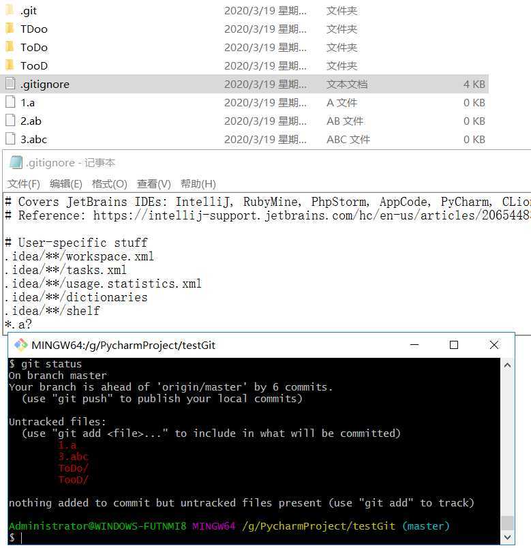The width and height of the screenshot is (531, 548).
Task: Click the 4 KB size of .gitignore
Action: pyautogui.click(x=474, y=85)
